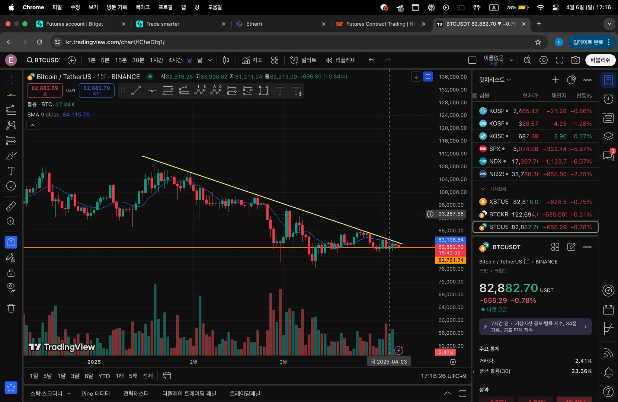The image size is (618, 402).
Task: Select trend line in drawing favorites bar
Action: (x=136, y=90)
